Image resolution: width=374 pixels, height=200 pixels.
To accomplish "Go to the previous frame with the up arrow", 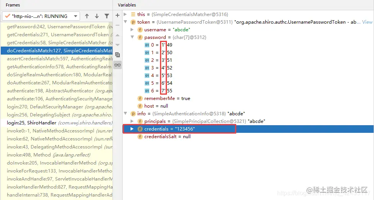I will pos(87,16).
